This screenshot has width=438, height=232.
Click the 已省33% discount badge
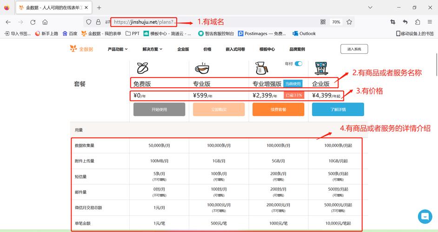pyautogui.click(x=294, y=95)
